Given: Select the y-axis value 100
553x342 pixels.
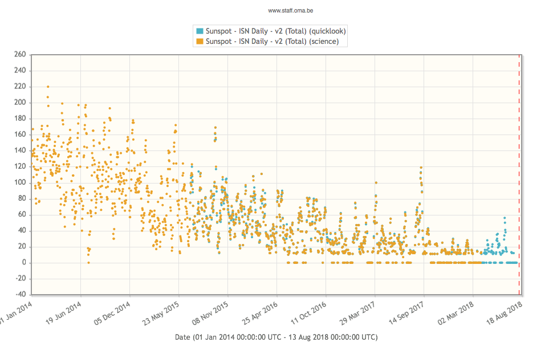Looking at the screenshot, I should tap(20, 182).
